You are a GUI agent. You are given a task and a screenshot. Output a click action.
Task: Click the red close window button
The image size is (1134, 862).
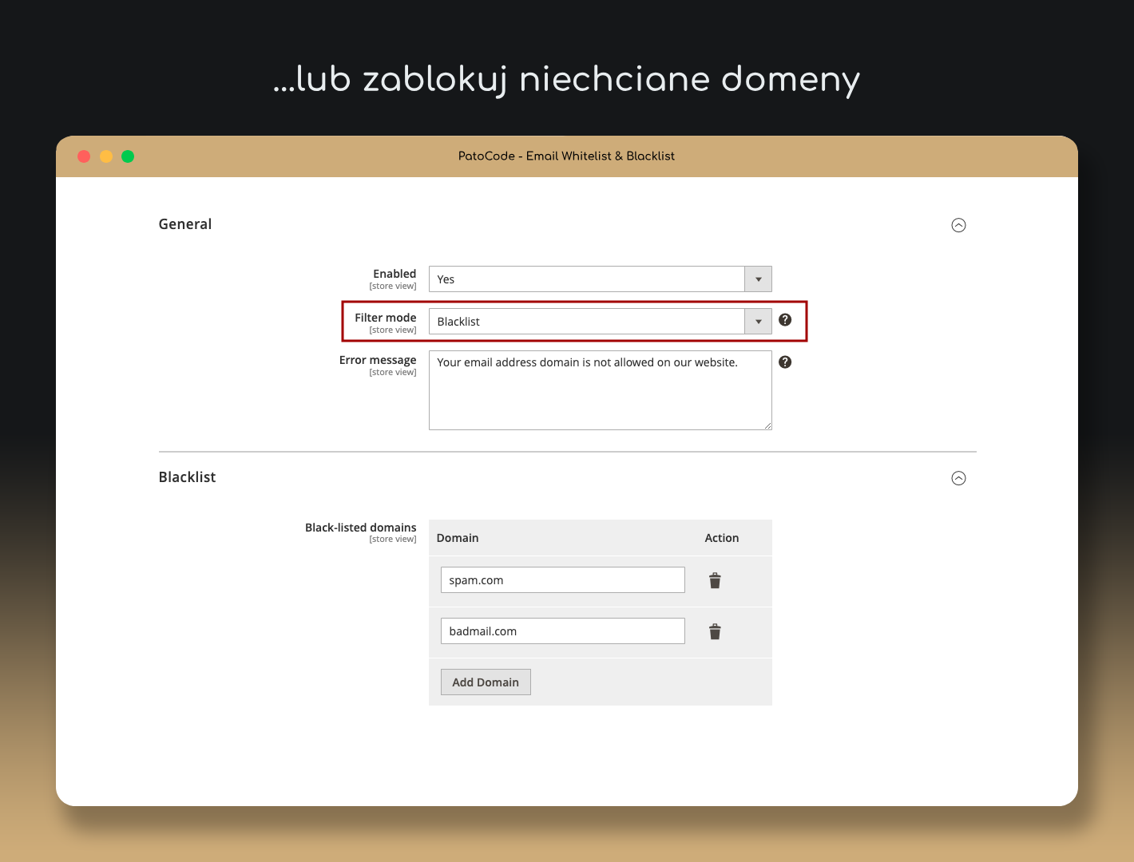pyautogui.click(x=84, y=156)
